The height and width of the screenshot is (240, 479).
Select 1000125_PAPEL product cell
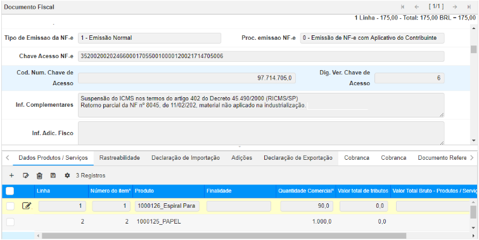pos(159,222)
